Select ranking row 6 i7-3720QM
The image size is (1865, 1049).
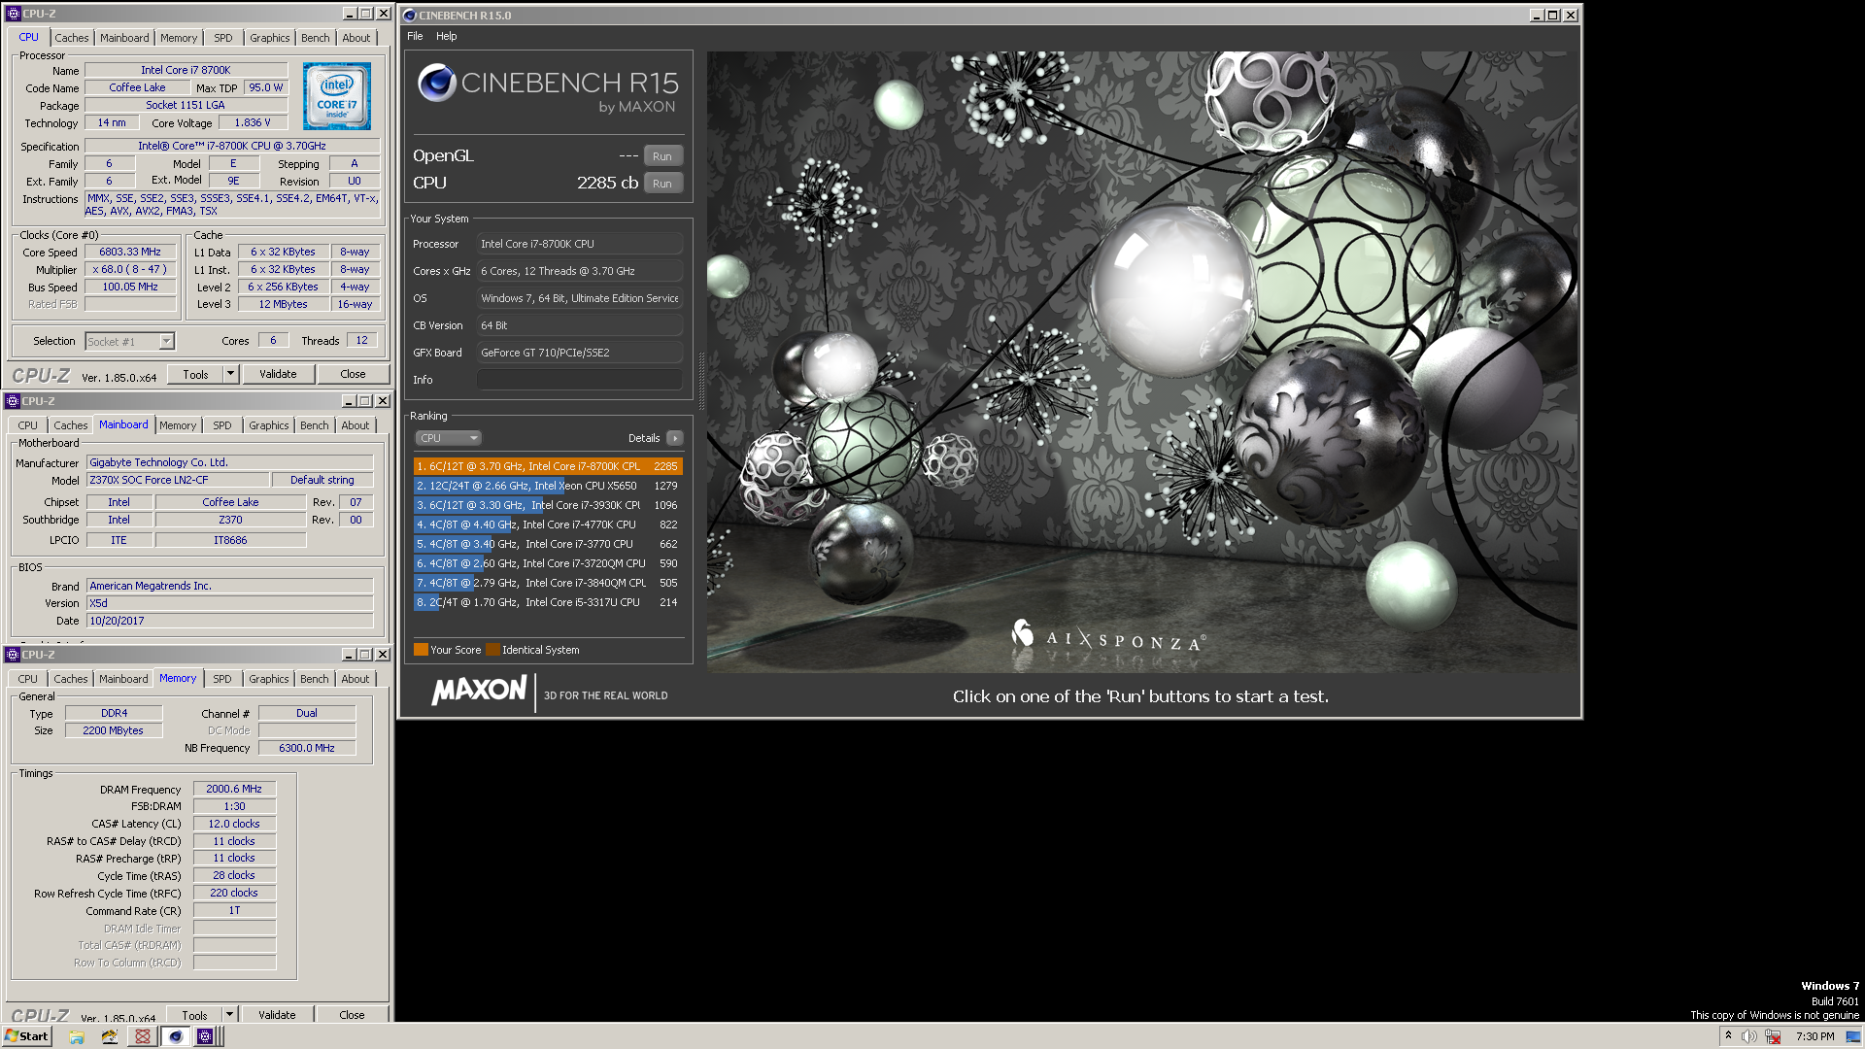548,563
